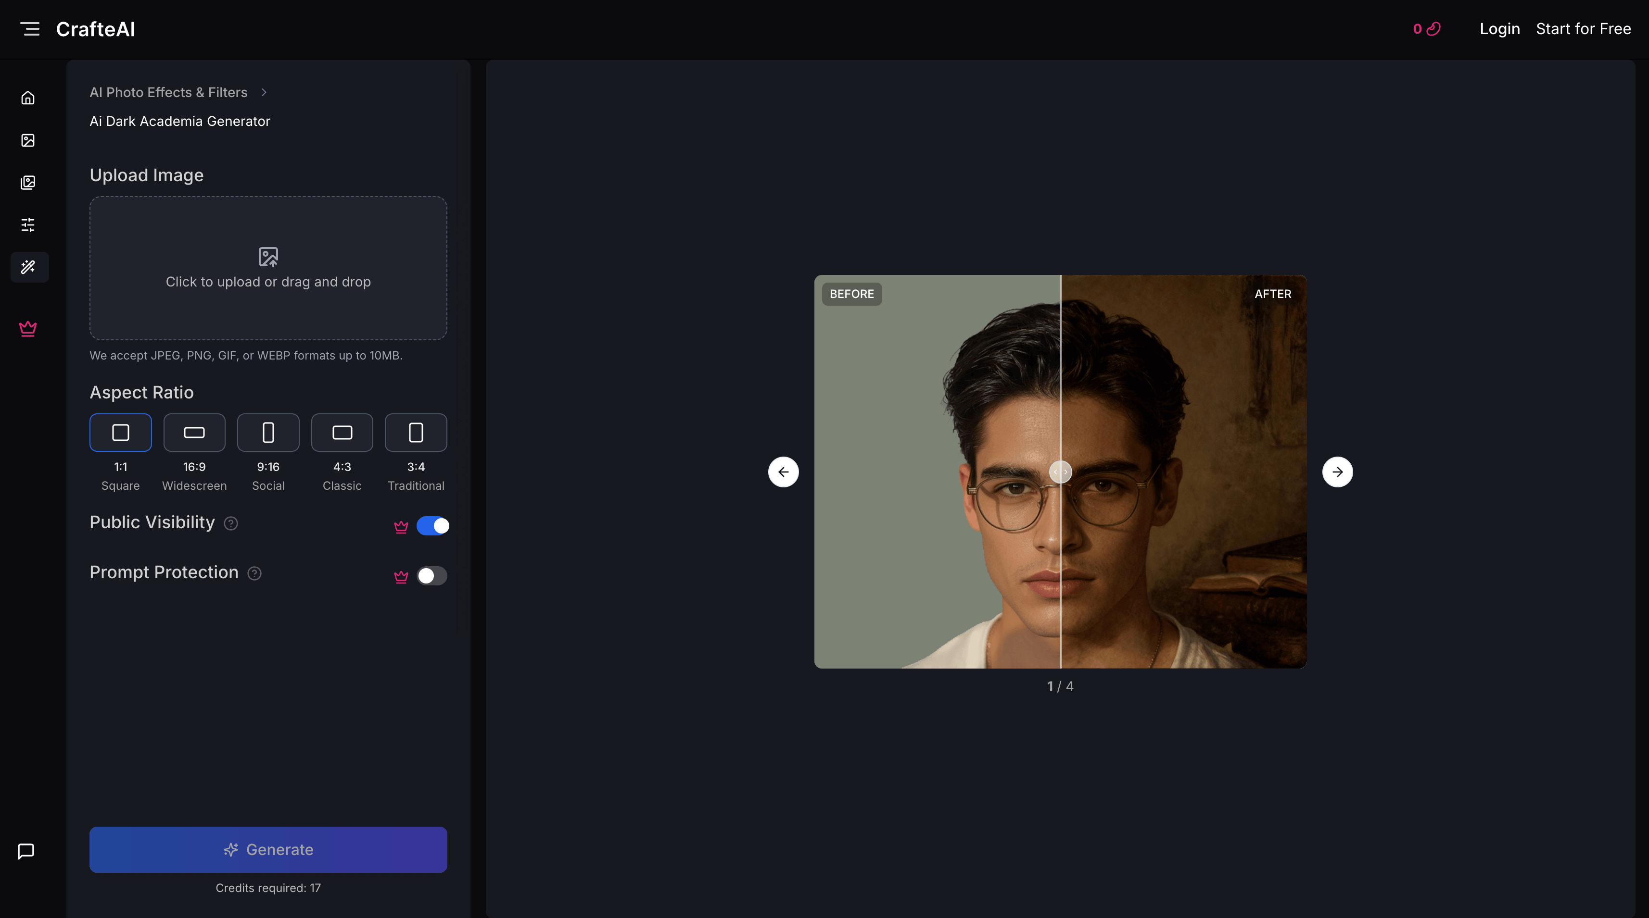Enable Prompt Protection toggle

[432, 576]
